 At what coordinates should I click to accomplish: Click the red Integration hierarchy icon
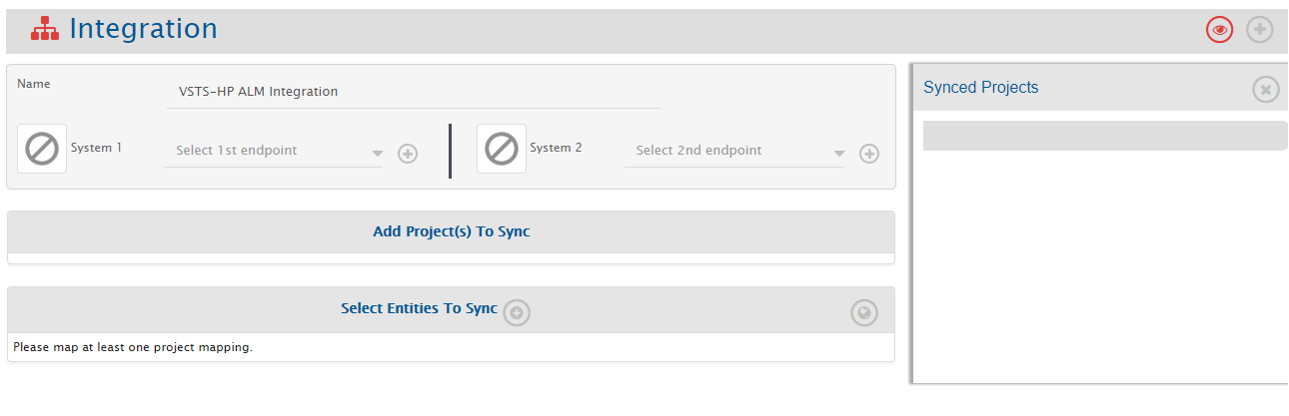click(45, 31)
